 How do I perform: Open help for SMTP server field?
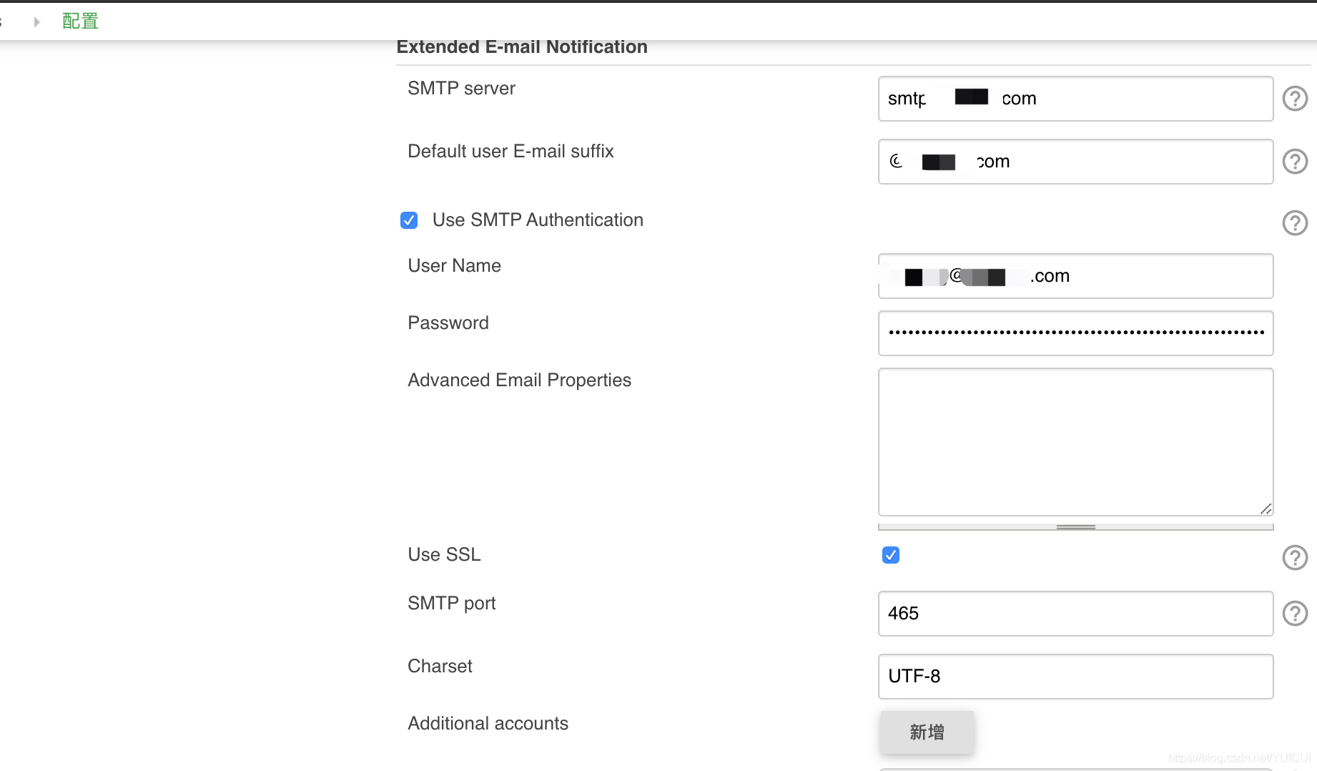coord(1295,99)
